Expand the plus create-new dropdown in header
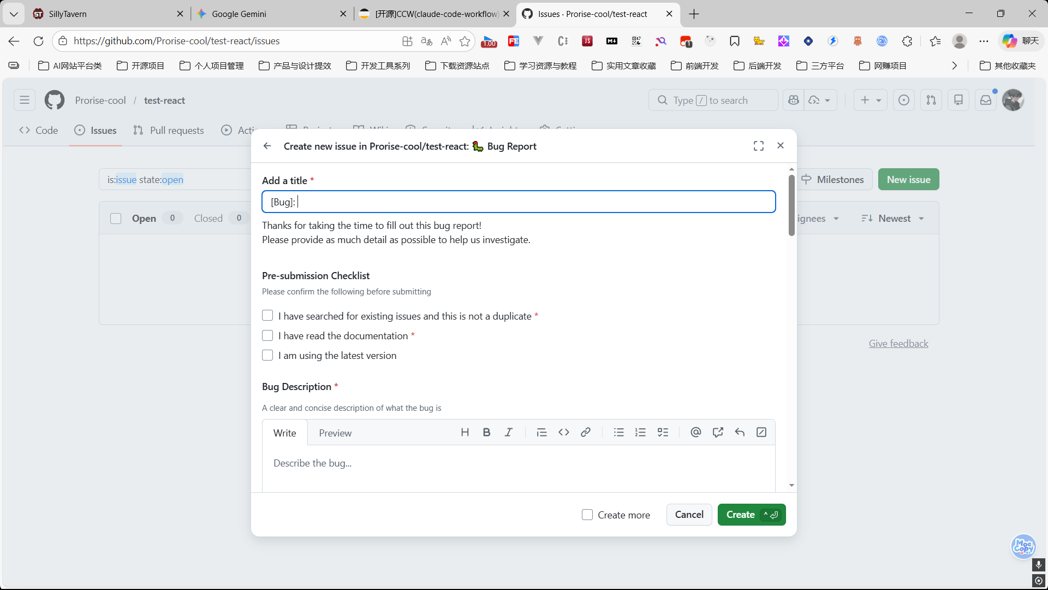 (871, 100)
